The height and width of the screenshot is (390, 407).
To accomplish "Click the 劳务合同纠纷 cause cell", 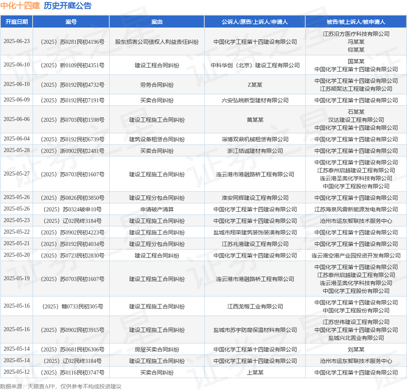I will click(x=157, y=85).
